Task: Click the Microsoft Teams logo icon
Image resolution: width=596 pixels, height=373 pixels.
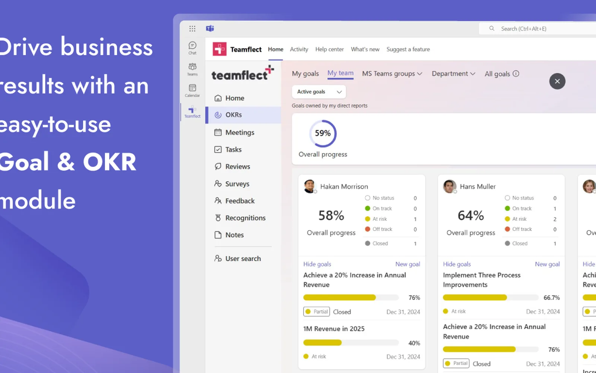Action: tap(210, 28)
